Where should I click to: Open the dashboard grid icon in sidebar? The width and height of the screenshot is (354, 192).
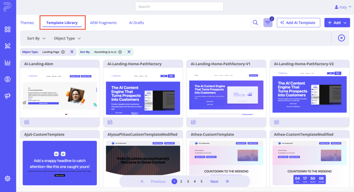coord(8,29)
